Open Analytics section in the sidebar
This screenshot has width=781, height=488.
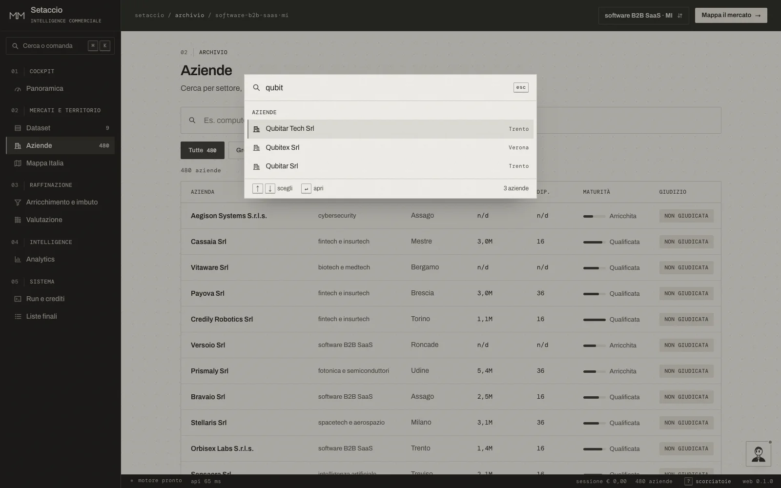pyautogui.click(x=60, y=260)
